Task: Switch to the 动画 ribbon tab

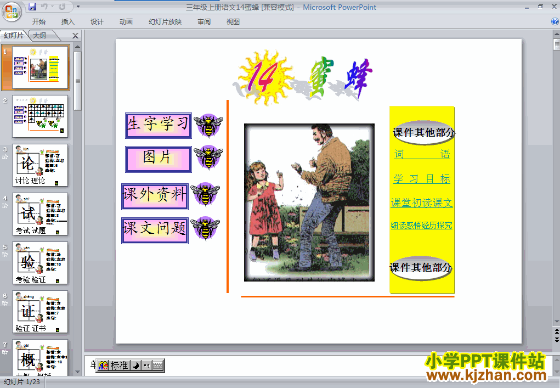Action: coord(126,22)
